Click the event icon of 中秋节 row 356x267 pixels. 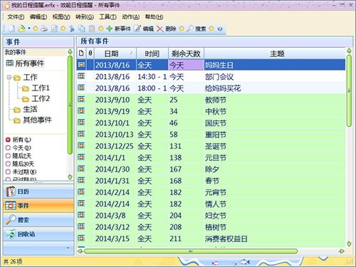coord(81,111)
